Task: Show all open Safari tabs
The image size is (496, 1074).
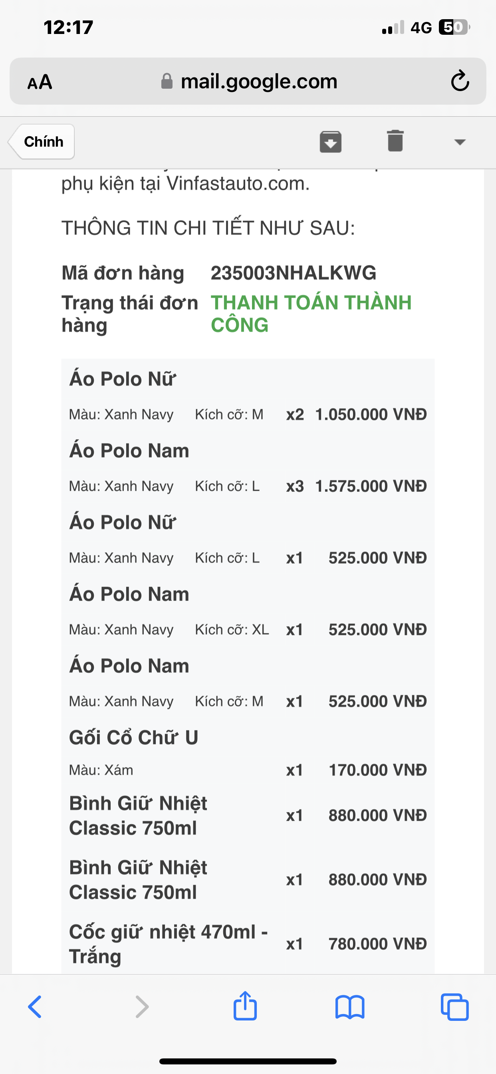Action: pos(454,1007)
